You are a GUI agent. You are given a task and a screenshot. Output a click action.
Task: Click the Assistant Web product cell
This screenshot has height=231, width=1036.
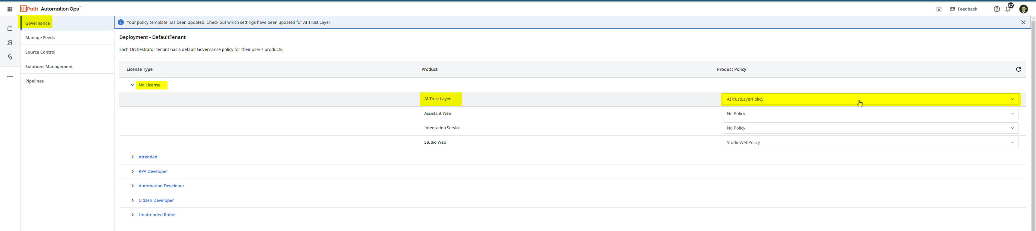click(437, 114)
